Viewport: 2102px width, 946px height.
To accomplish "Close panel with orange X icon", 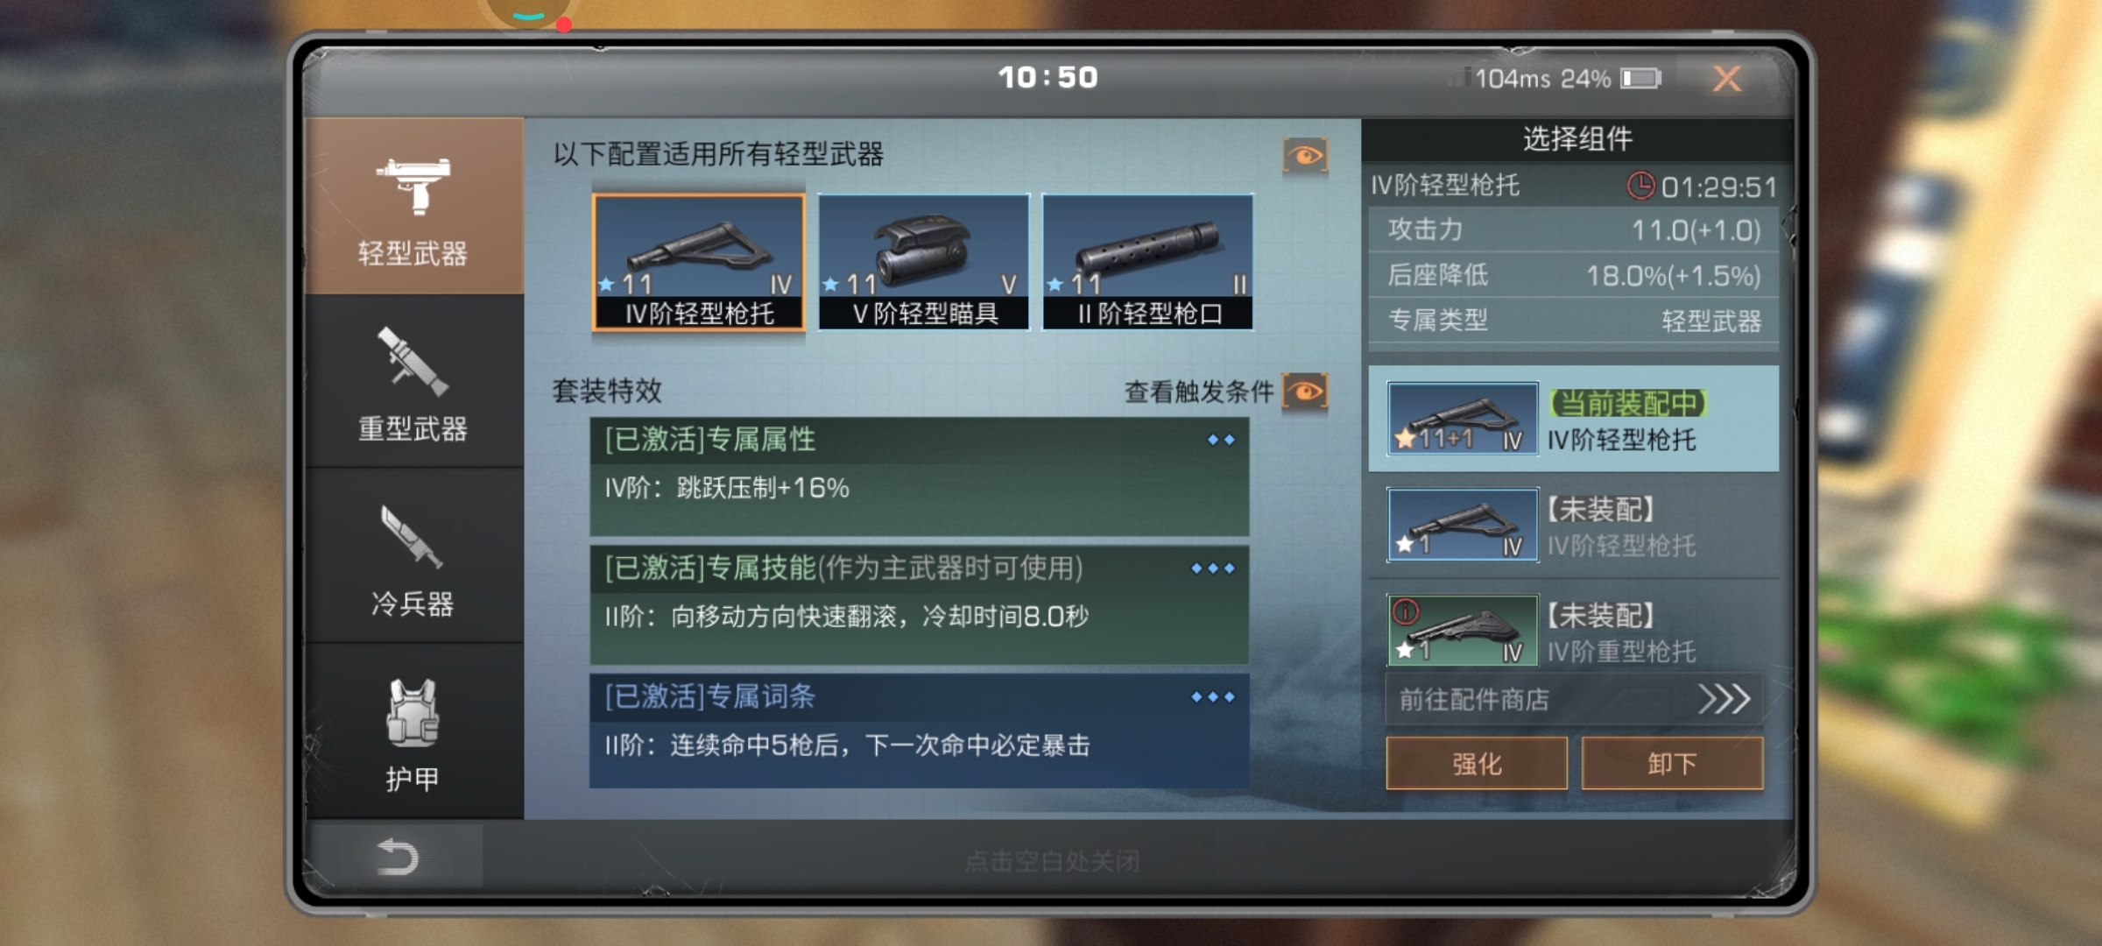I will [1726, 79].
